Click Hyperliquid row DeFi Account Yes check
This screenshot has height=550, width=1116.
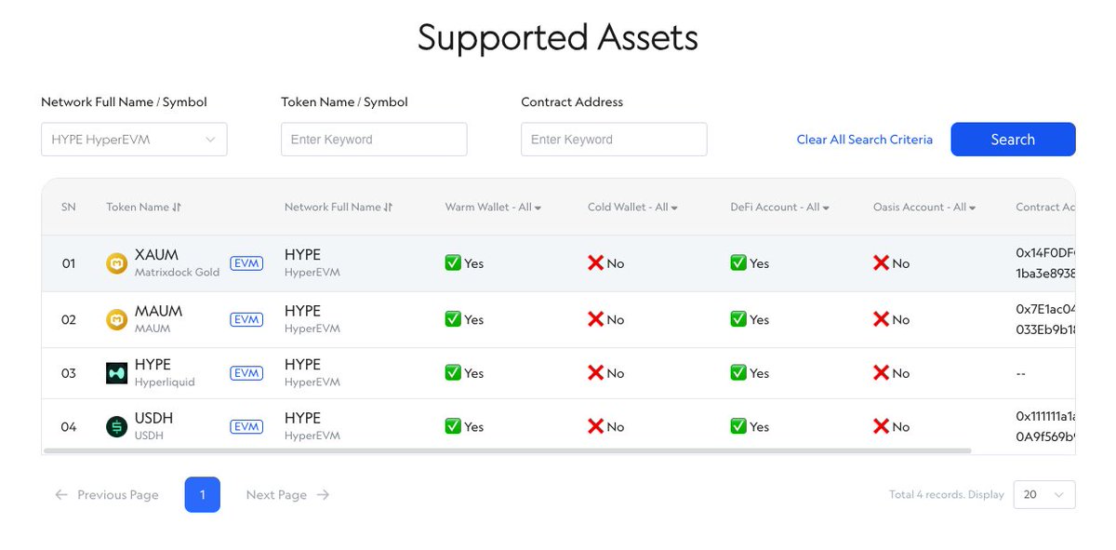coord(750,373)
